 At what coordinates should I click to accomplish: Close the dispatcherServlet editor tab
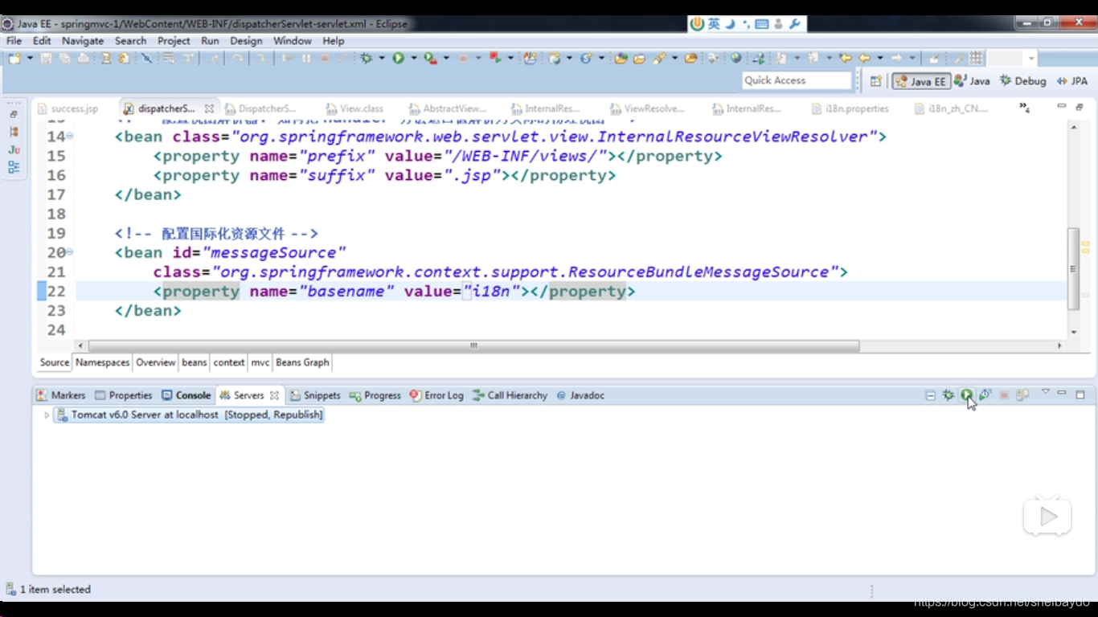(x=209, y=108)
